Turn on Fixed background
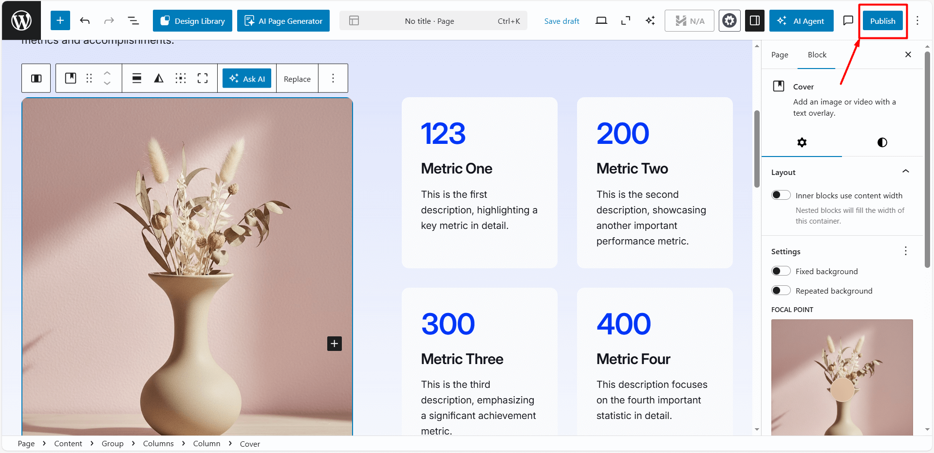 pos(780,271)
